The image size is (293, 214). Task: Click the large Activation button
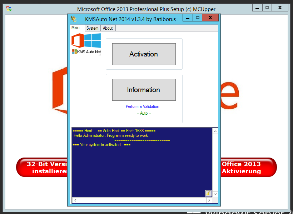(x=144, y=54)
